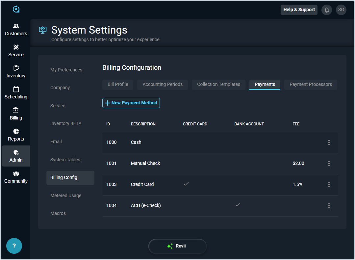Open the three-dot menu for Cash

[329, 143]
